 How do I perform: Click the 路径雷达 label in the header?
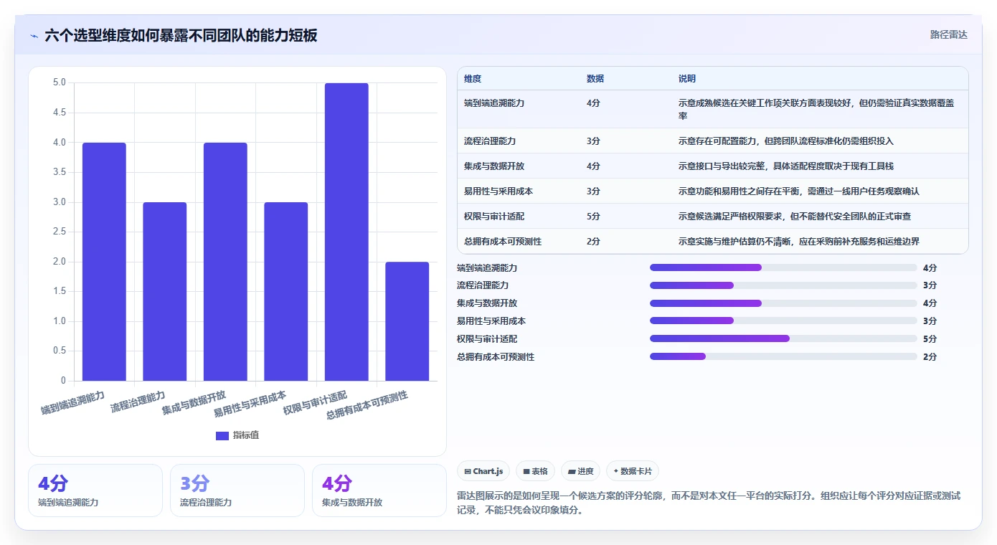(948, 34)
